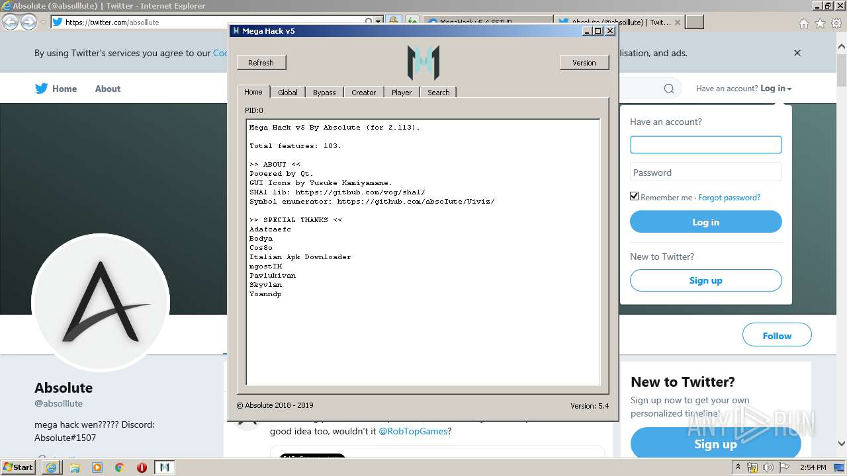Click the IE forward arrow button
The image size is (847, 476).
(28, 22)
